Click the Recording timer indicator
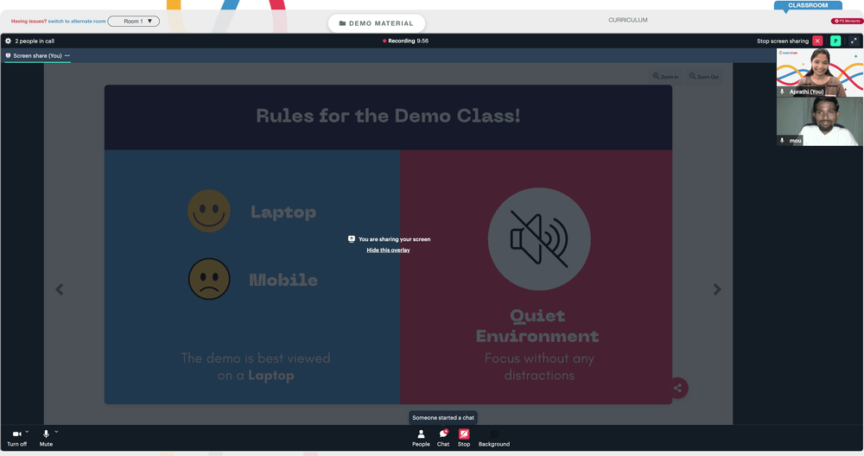Viewport: 864px width, 456px height. 405,41
